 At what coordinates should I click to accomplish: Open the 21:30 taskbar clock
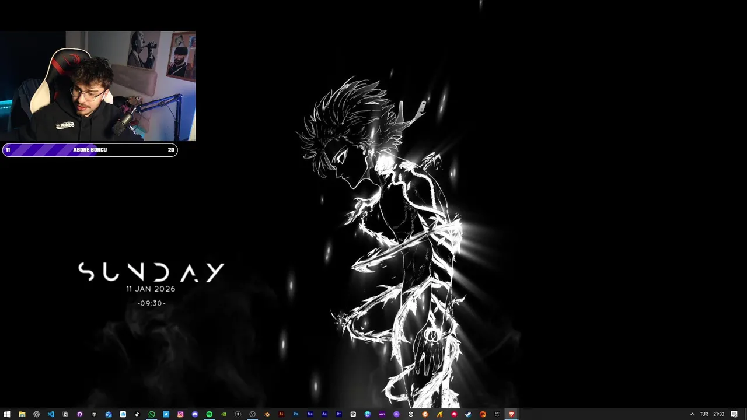pos(718,414)
